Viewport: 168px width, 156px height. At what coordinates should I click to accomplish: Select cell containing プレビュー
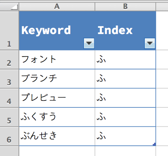pyautogui.click(x=57, y=98)
